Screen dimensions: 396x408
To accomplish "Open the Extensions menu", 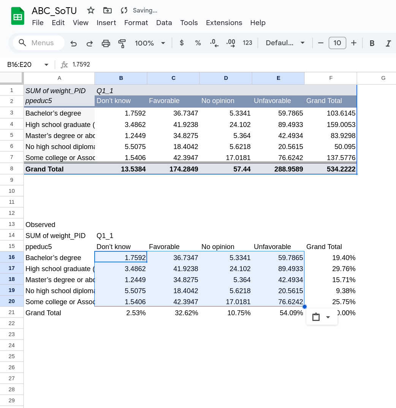I will [x=224, y=23].
